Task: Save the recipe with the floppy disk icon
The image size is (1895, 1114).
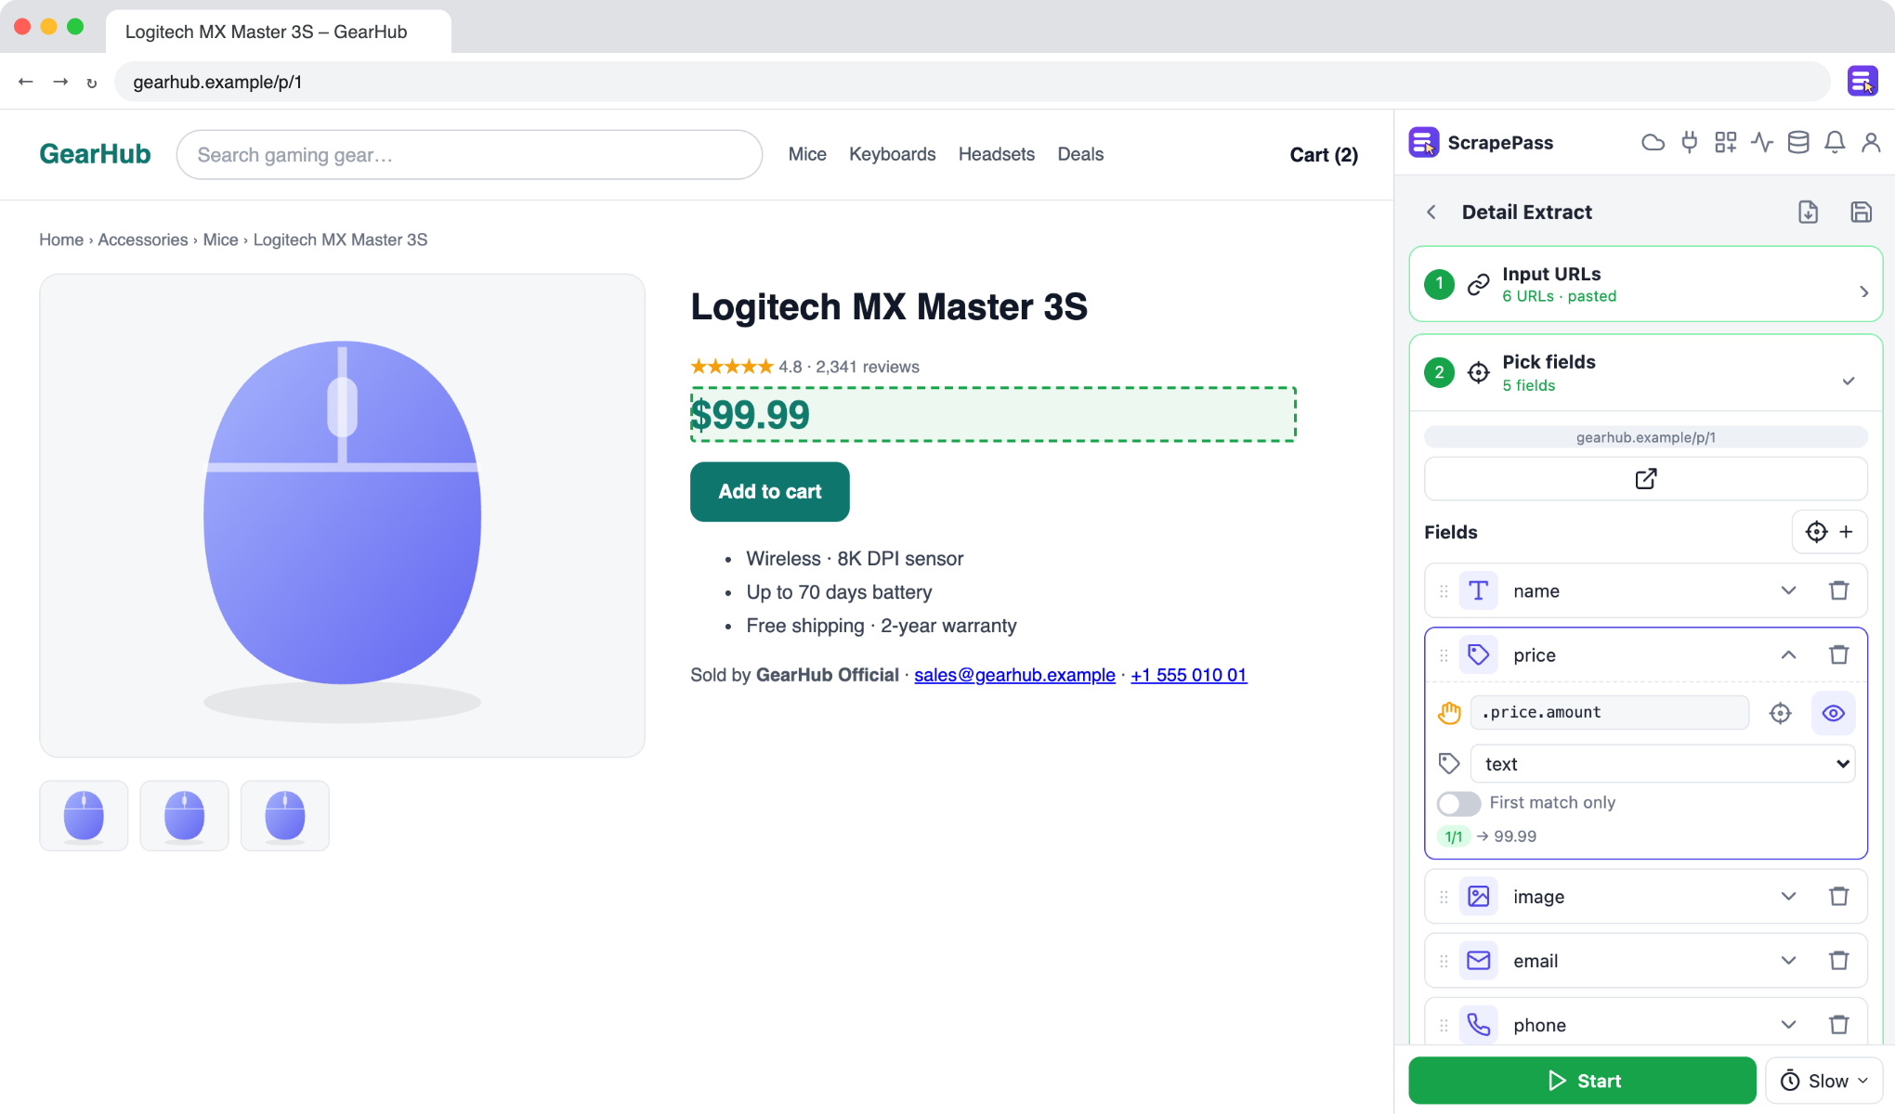Action: point(1861,212)
